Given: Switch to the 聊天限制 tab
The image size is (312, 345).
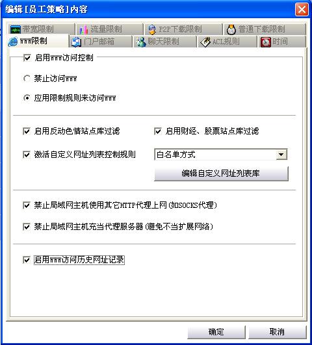Looking at the screenshot, I should [x=164, y=42].
